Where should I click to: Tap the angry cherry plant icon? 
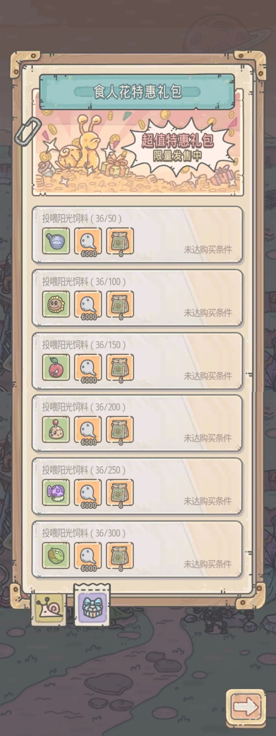point(56,367)
